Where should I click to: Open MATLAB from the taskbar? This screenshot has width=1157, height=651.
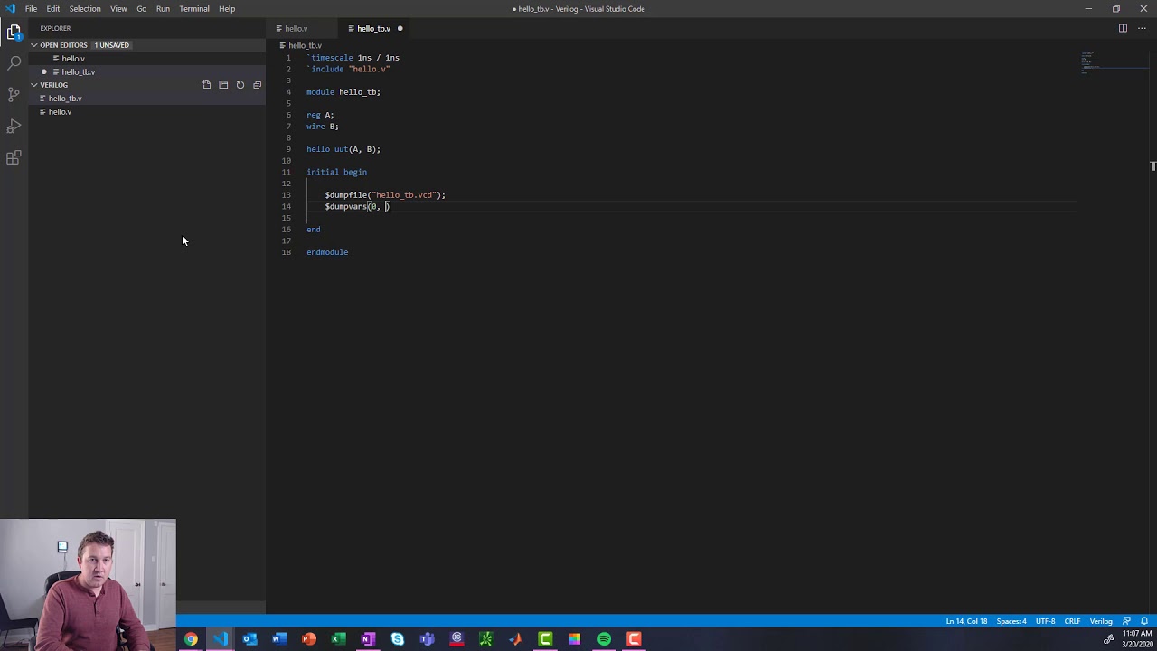[x=515, y=639]
